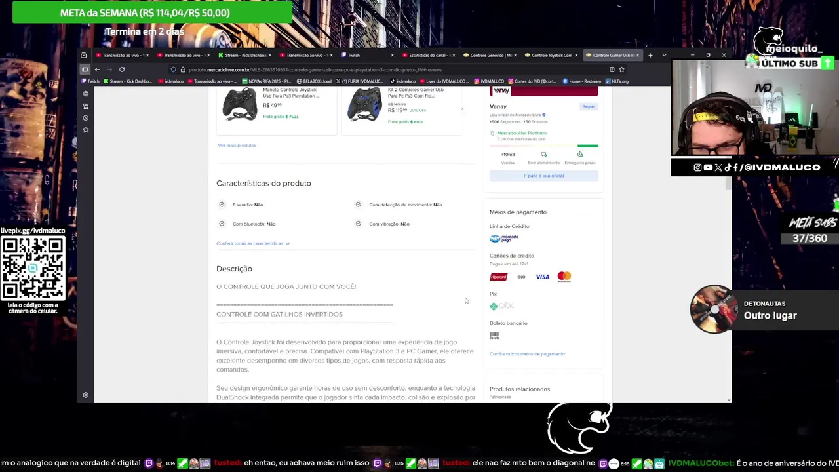839x472 pixels.
Task: Click the seller reputation color bar
Action: tap(543, 146)
